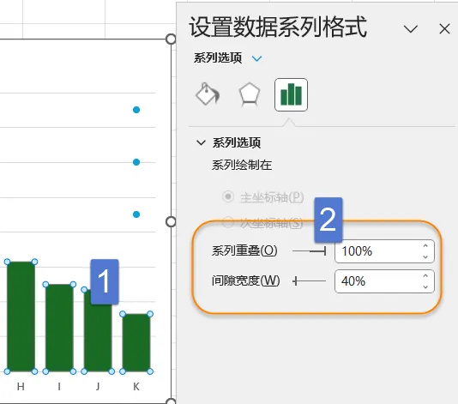The width and height of the screenshot is (458, 404).
Task: Click the 间隙宽度 slider handle
Action: pos(295,281)
